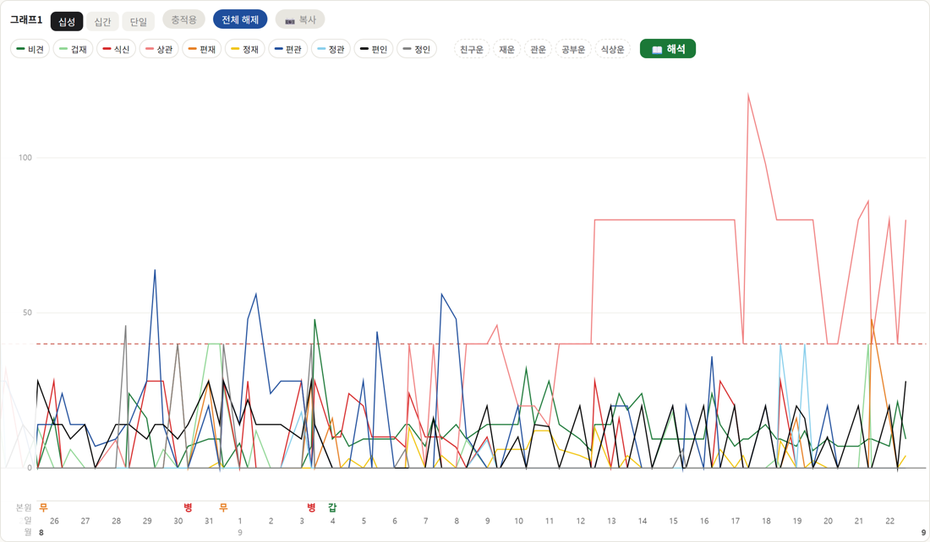Screen dimensions: 930x542
Task: Toggle the 겁재 light green legend series
Action: (73, 49)
